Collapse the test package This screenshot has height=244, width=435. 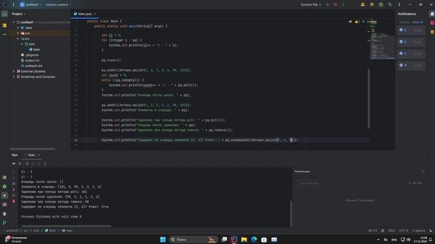point(22,44)
